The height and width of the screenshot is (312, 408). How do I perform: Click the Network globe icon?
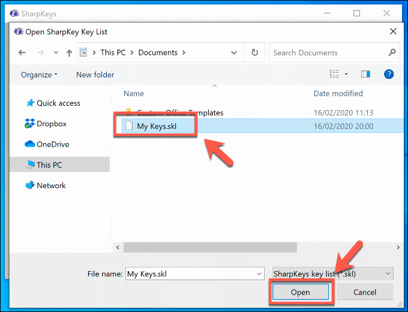[x=30, y=185]
